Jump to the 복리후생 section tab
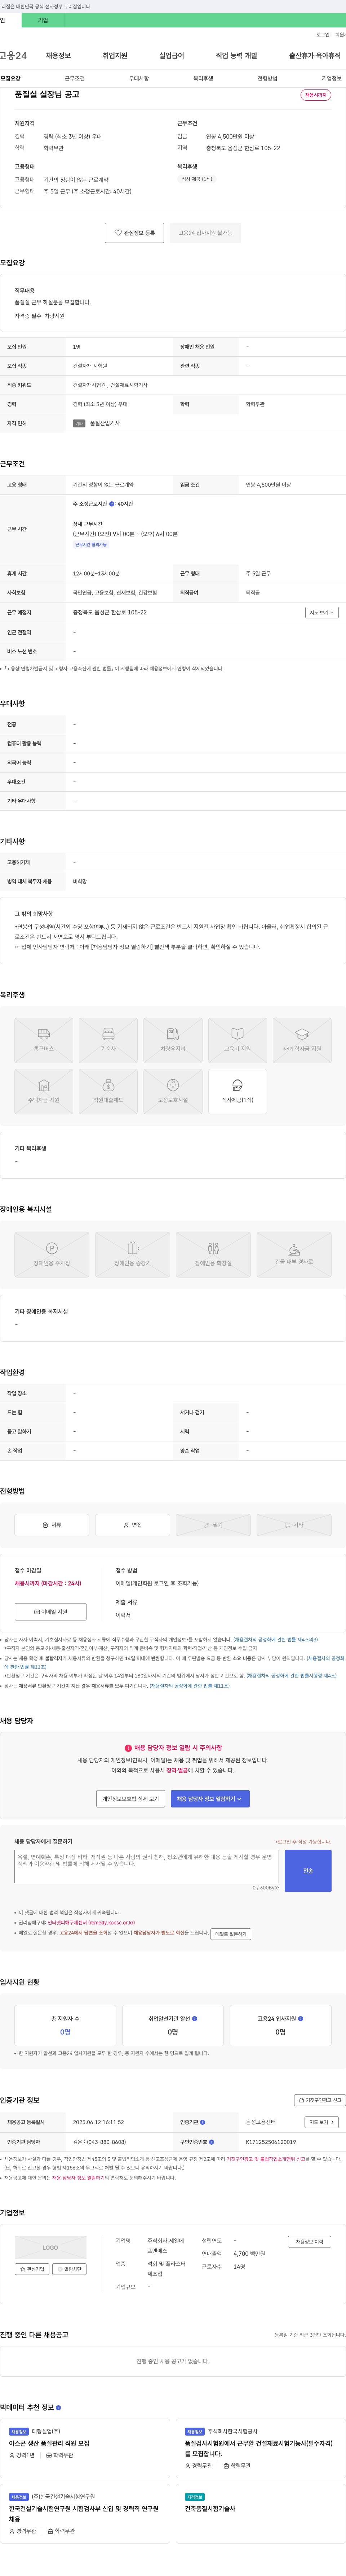The height and width of the screenshot is (2576, 346). click(x=203, y=78)
